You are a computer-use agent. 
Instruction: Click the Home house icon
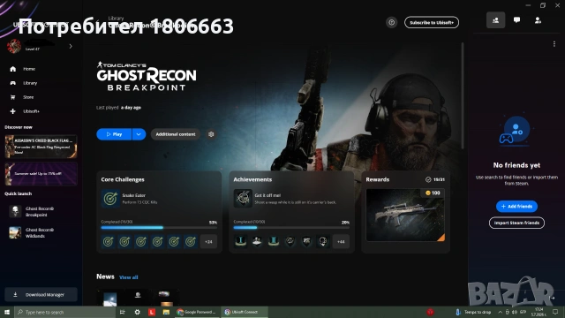[13, 69]
